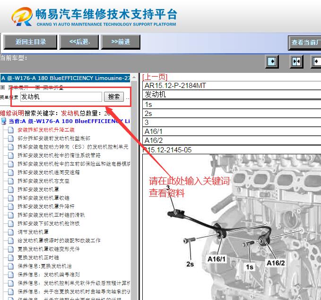
Task: Click 返回主目录 button
Action: click(30, 42)
